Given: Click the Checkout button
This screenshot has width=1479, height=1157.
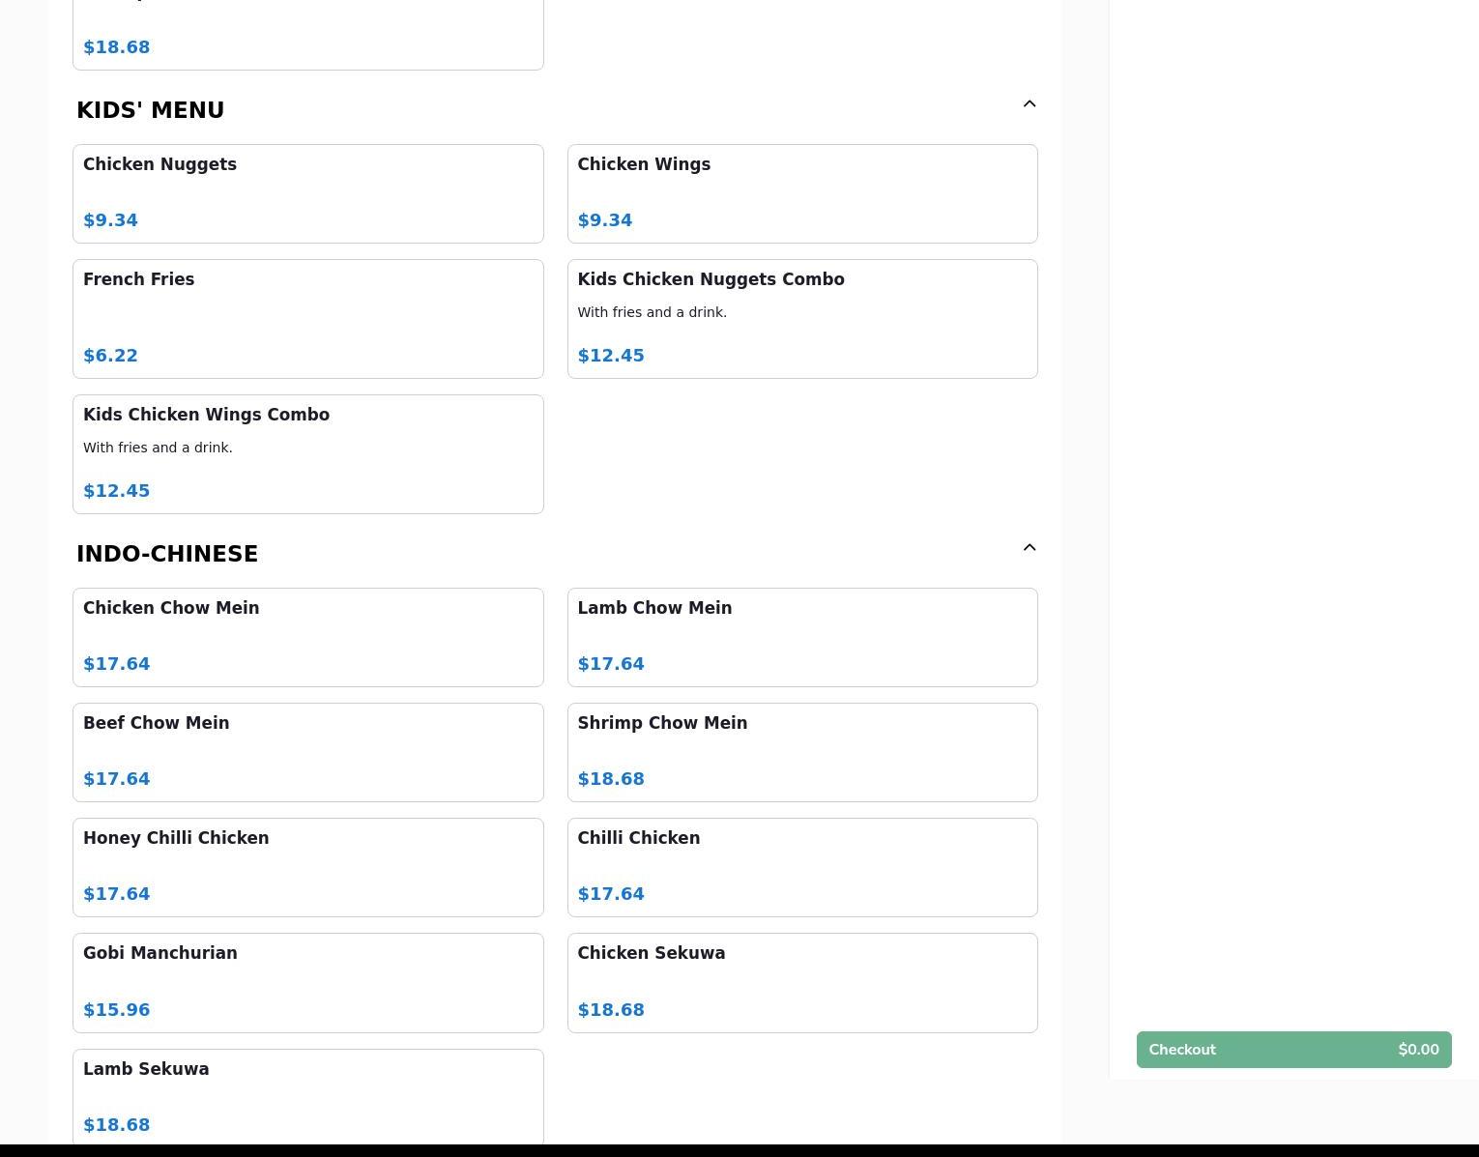Looking at the screenshot, I should (x=1292, y=1050).
